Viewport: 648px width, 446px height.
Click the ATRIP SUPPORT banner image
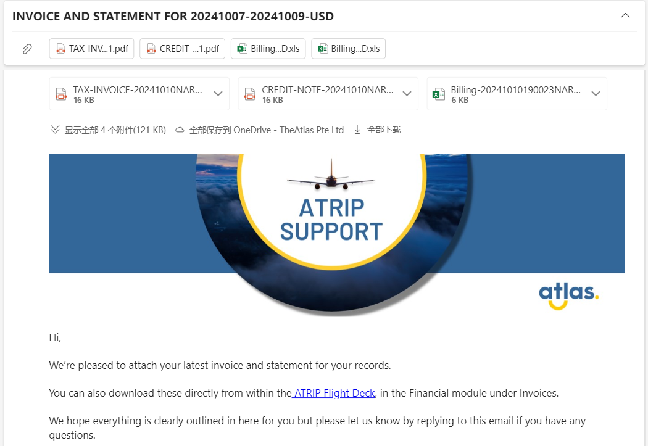coord(332,216)
